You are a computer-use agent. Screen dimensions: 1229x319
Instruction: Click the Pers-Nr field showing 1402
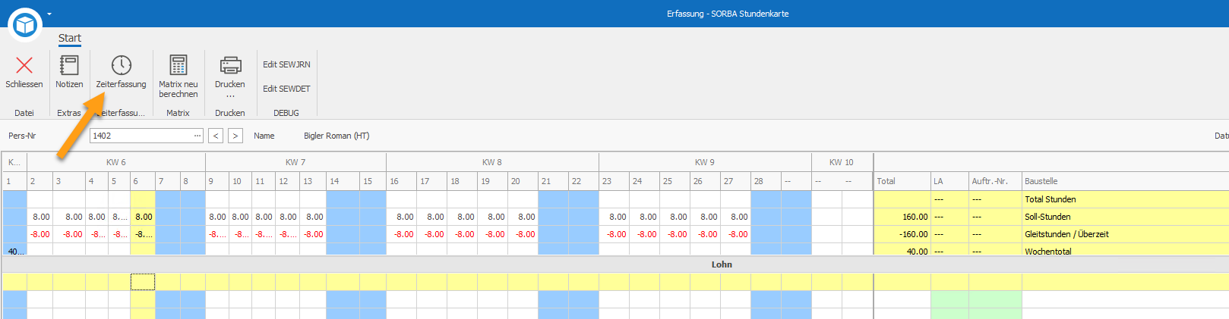click(141, 136)
